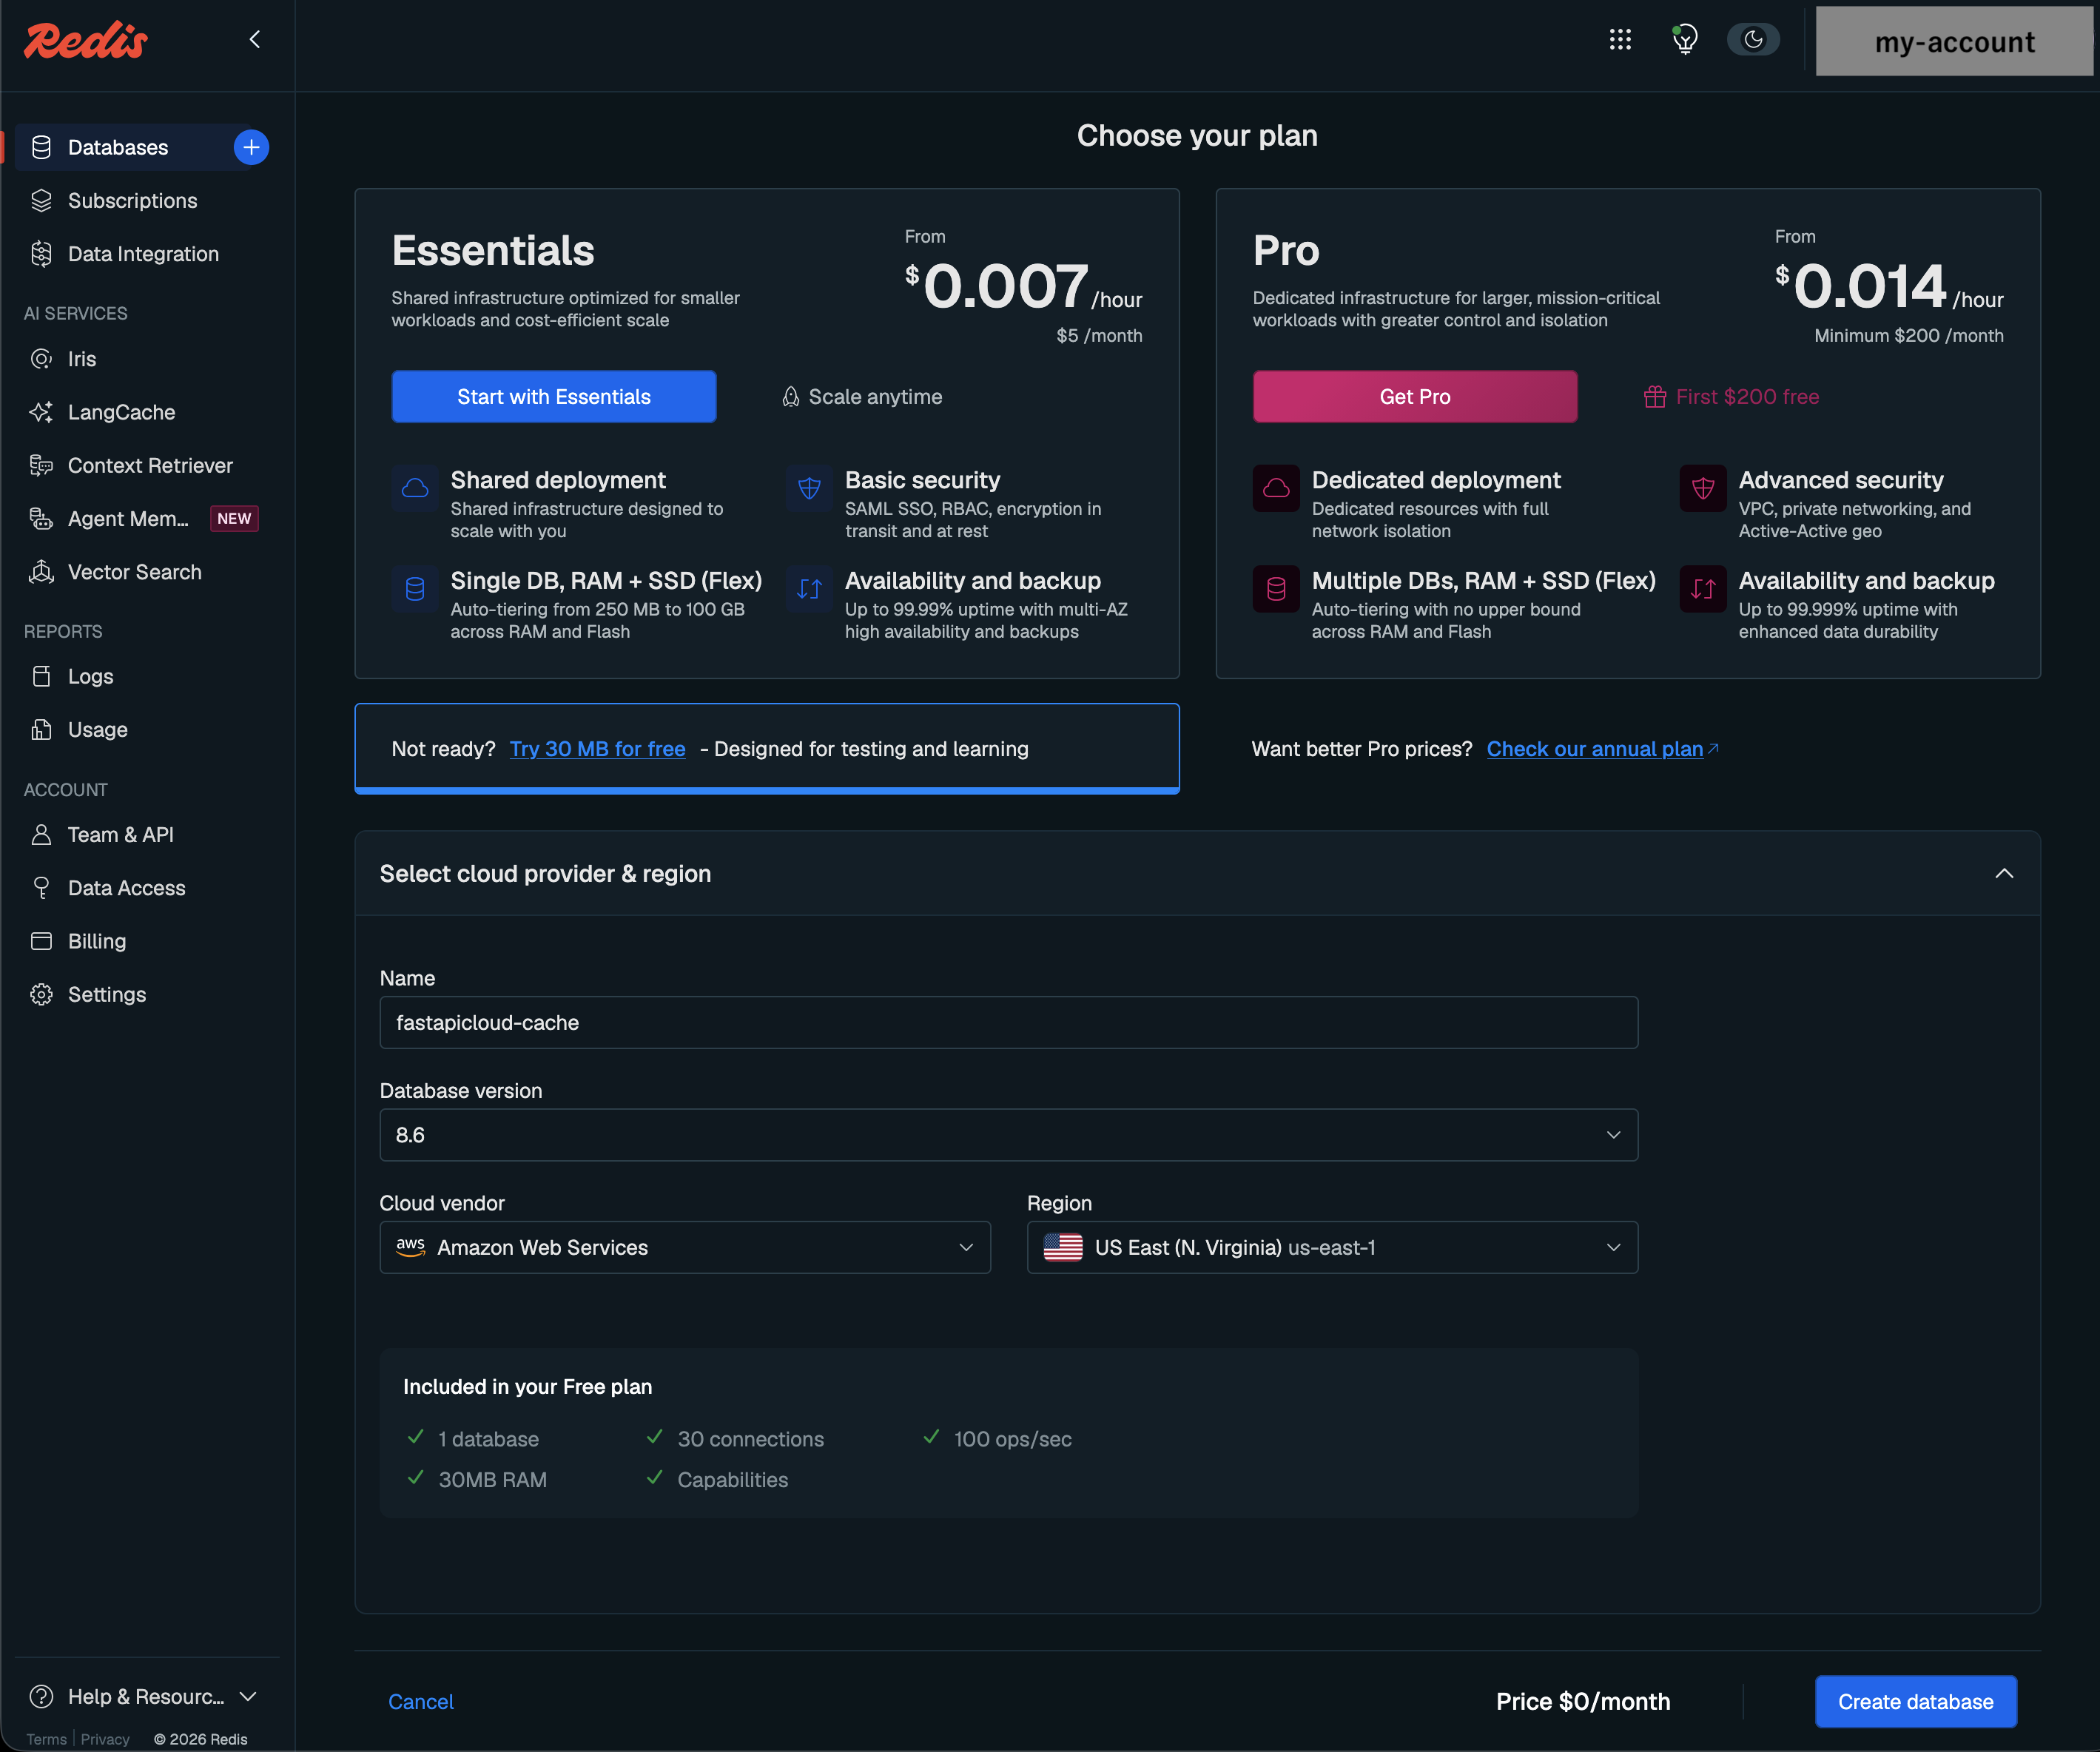Collapse Select cloud provider & region section
Viewport: 2100px width, 1752px height.
2004,873
